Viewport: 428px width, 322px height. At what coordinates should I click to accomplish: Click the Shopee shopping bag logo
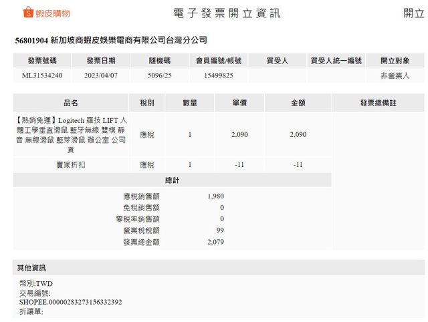(x=29, y=13)
